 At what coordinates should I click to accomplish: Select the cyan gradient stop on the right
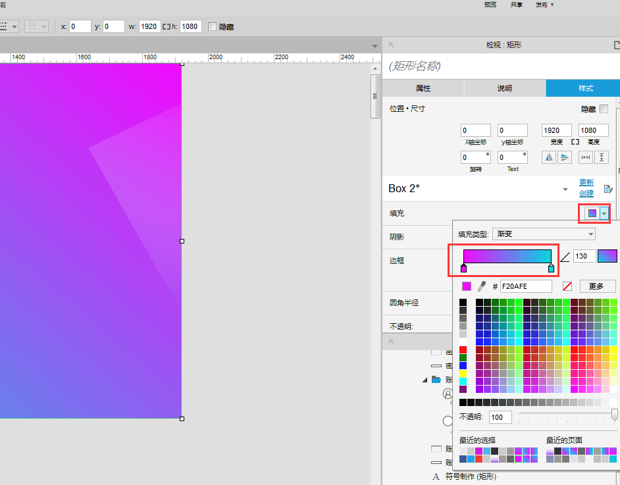click(551, 268)
